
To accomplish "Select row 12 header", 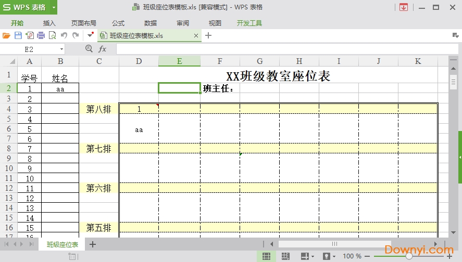I will (x=9, y=188).
